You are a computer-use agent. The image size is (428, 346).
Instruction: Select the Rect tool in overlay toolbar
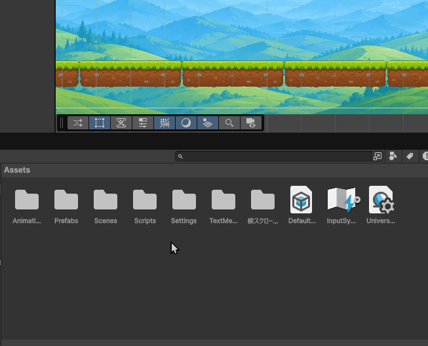click(x=100, y=123)
